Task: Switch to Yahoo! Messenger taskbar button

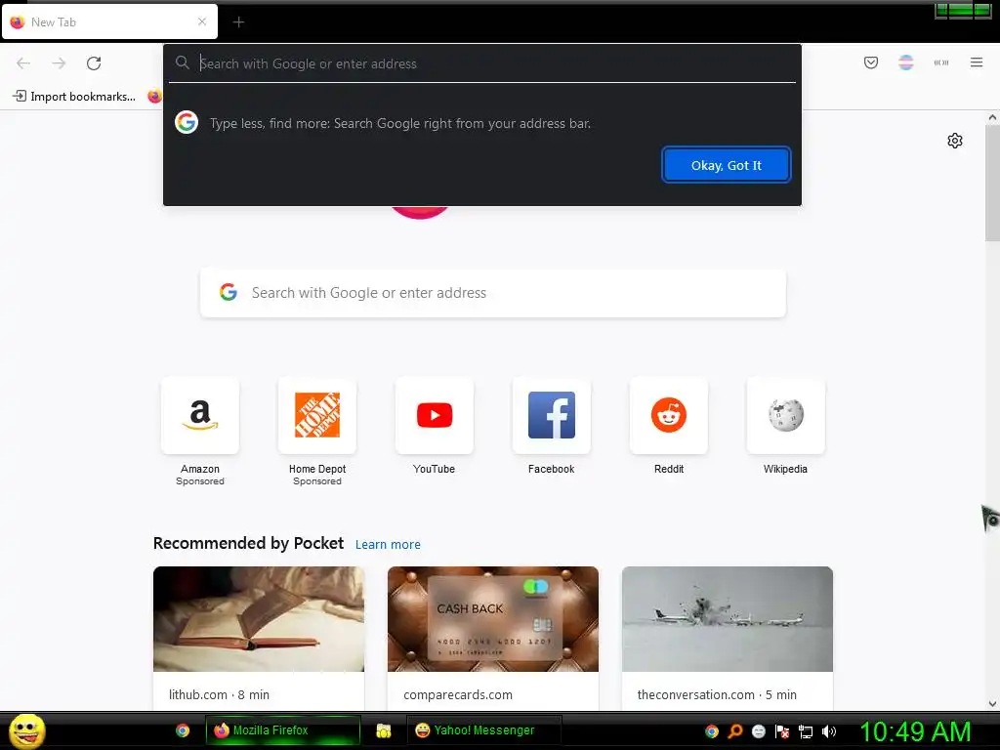Action: pos(484,730)
